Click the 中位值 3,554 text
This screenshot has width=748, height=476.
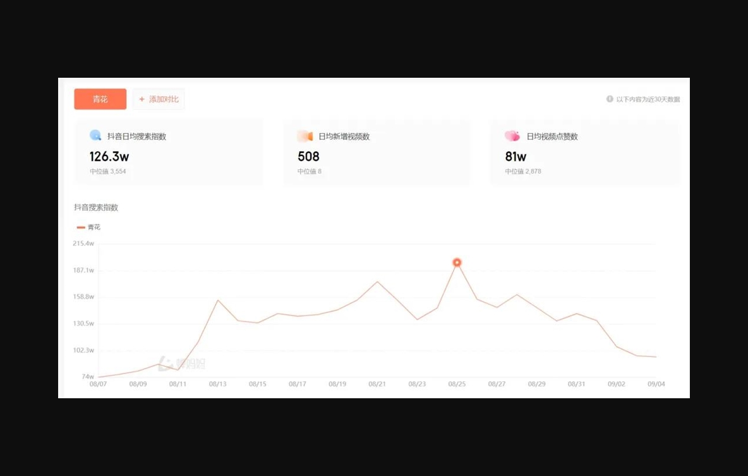pos(108,171)
